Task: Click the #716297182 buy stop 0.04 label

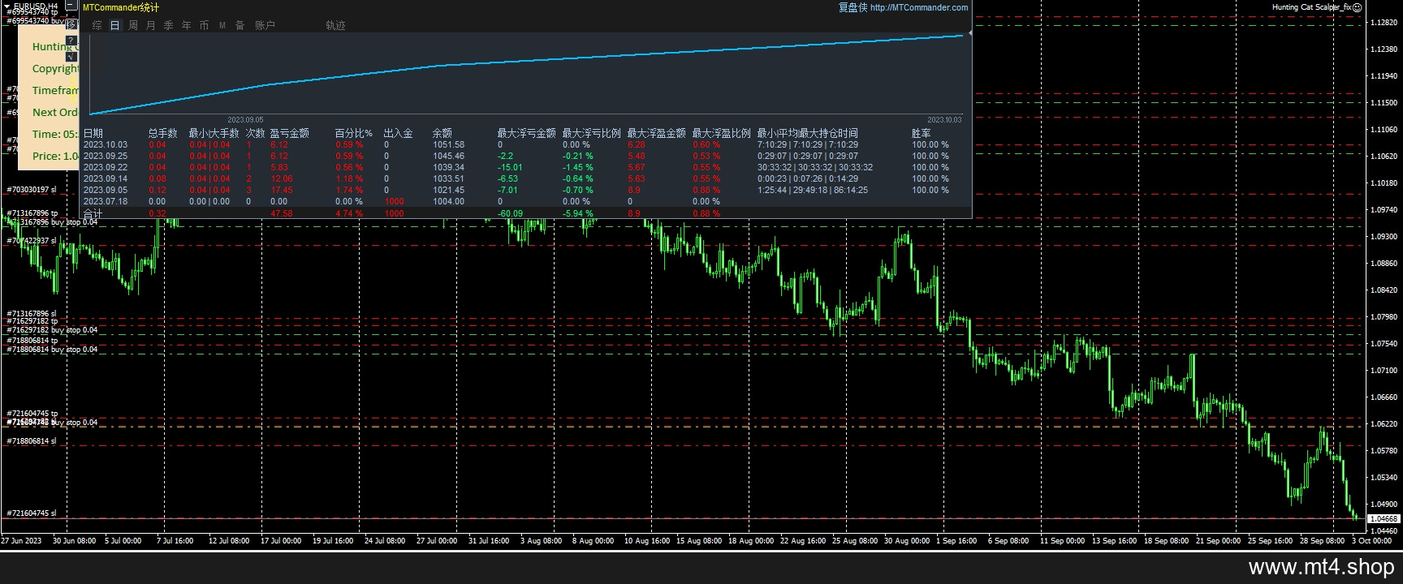Action: coord(52,330)
